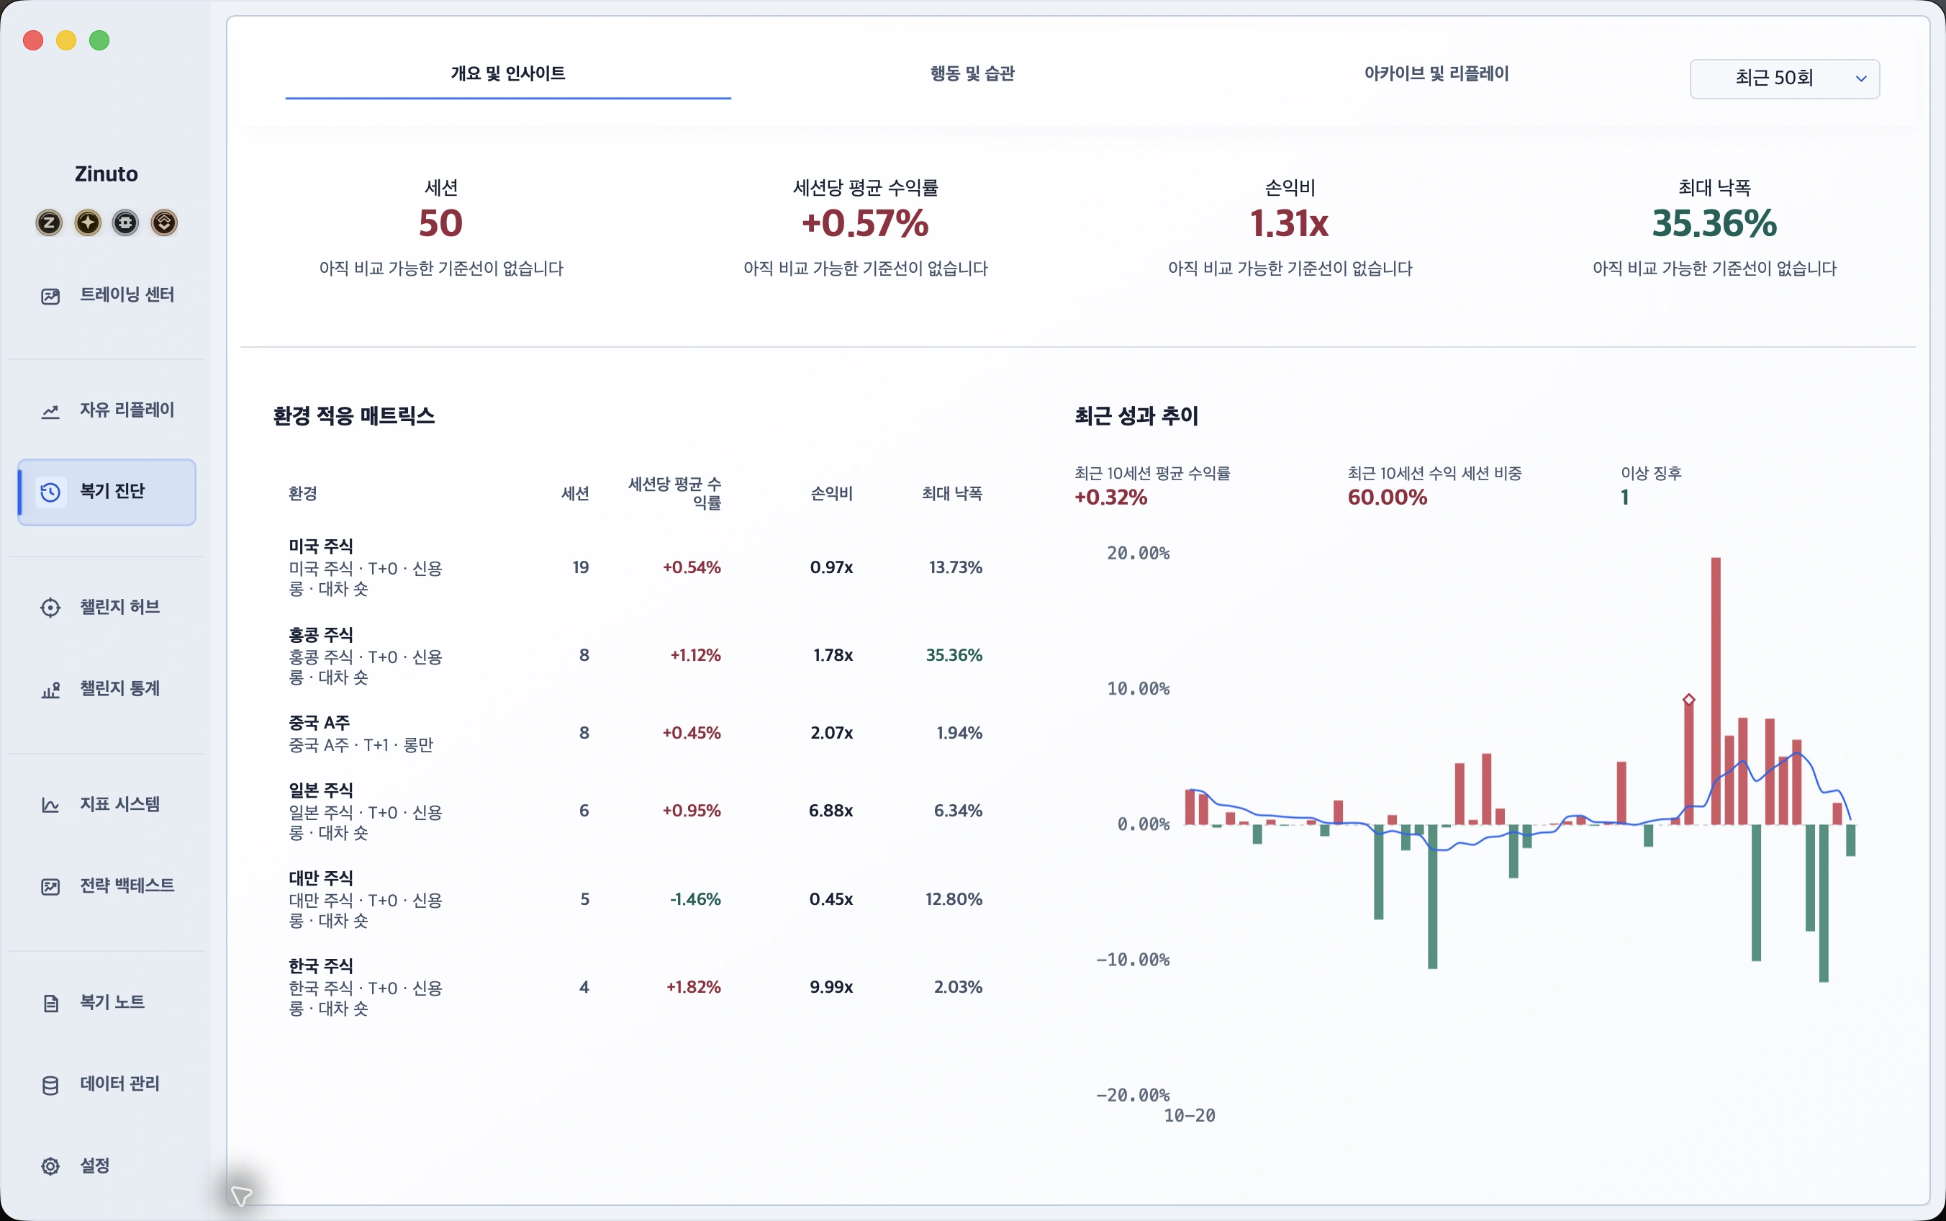
Task: Click the star badge under Zinuto
Action: (x=87, y=222)
